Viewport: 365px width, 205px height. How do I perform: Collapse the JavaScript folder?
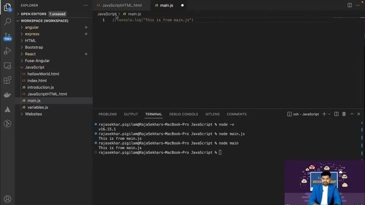pos(34,67)
